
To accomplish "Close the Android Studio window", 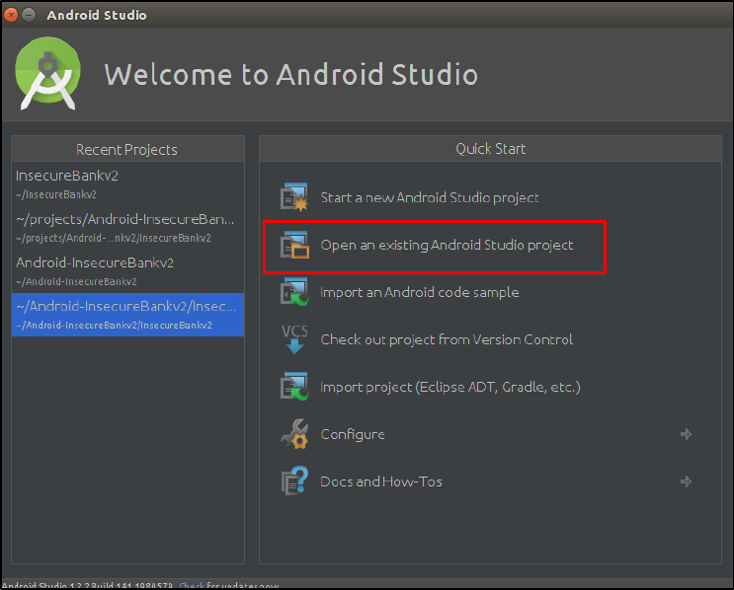I will point(11,15).
